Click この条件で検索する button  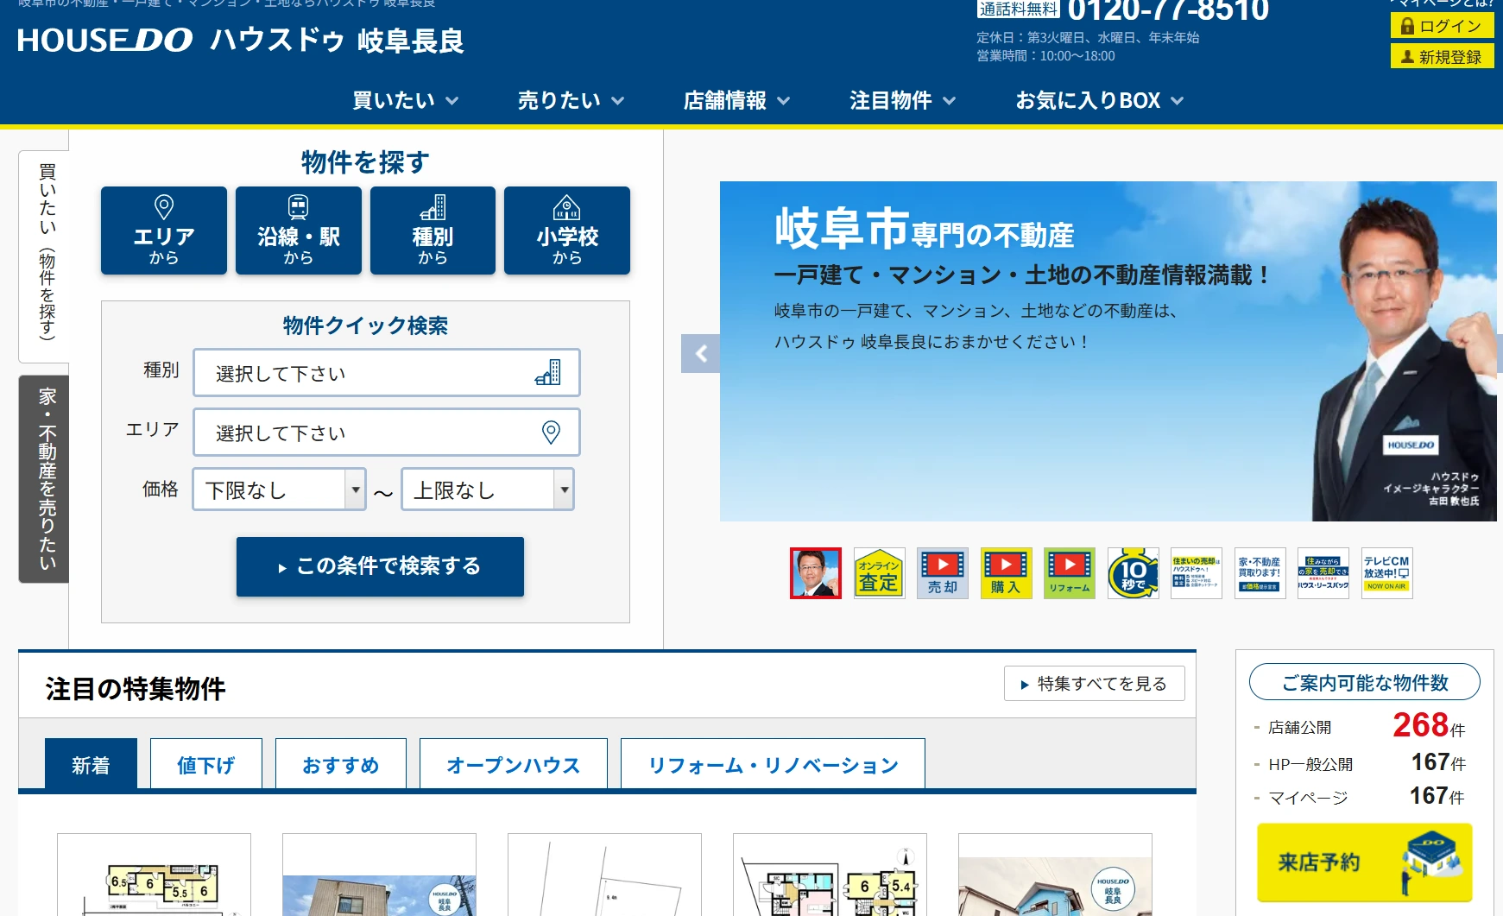pyautogui.click(x=380, y=566)
